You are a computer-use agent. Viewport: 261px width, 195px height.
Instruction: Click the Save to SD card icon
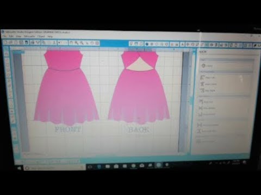(27, 43)
